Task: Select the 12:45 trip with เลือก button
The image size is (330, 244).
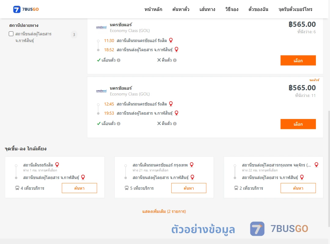Action: 298,124
